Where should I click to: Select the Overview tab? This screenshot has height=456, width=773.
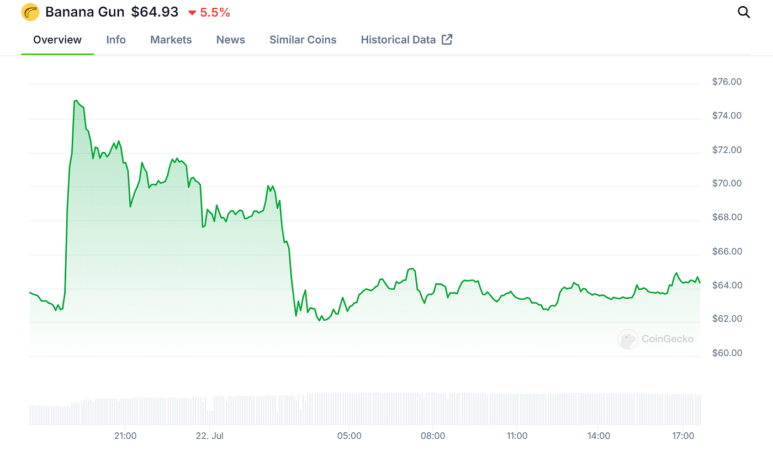(x=57, y=40)
